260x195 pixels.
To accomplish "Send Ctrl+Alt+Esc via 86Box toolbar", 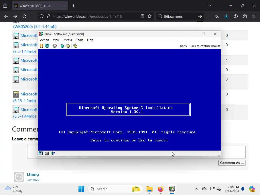I will click(x=68, y=46).
